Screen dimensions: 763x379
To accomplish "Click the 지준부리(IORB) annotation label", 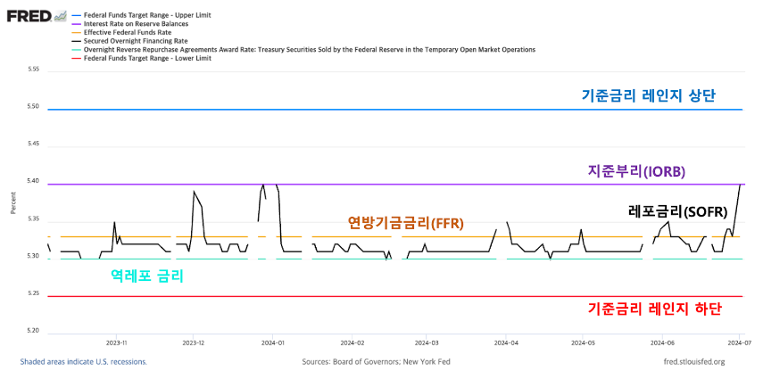I will 636,172.
